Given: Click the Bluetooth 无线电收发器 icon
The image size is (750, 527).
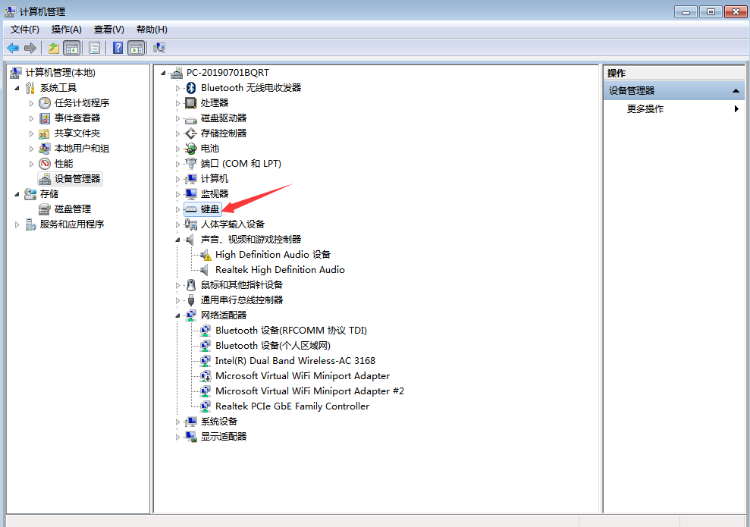Looking at the screenshot, I should coord(191,87).
